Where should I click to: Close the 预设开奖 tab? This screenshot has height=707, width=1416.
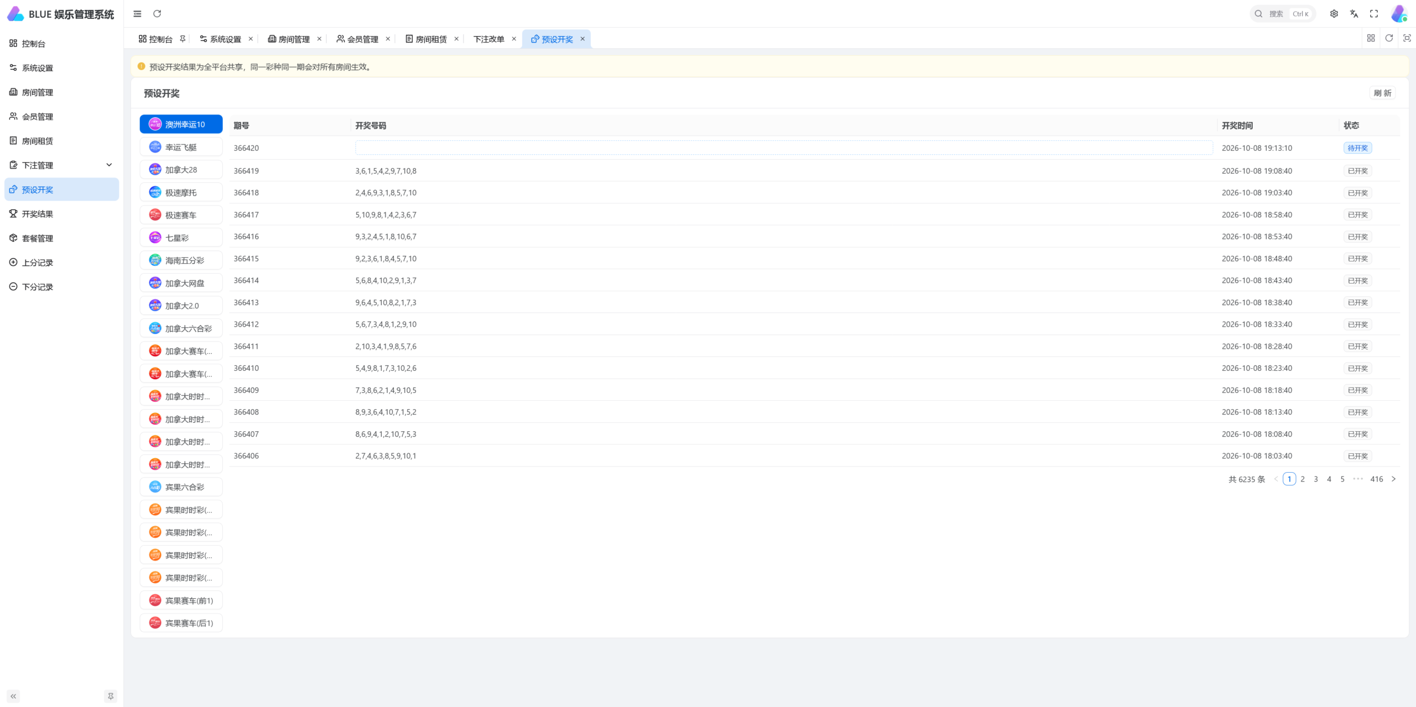[x=582, y=39]
